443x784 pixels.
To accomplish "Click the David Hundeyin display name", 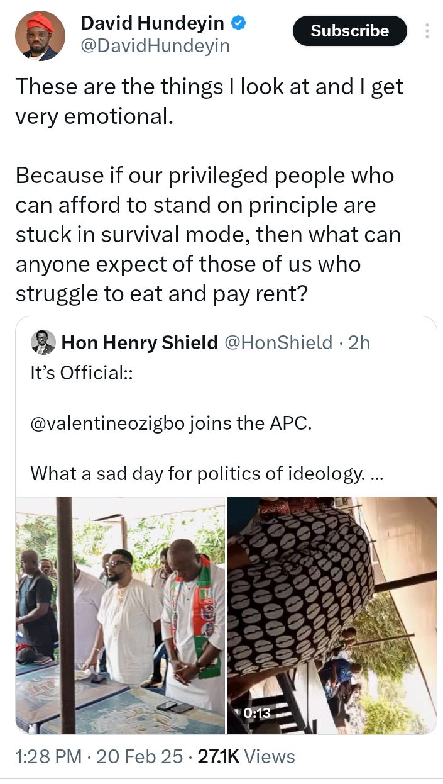I will tap(152, 24).
